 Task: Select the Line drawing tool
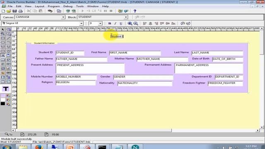(8, 38)
